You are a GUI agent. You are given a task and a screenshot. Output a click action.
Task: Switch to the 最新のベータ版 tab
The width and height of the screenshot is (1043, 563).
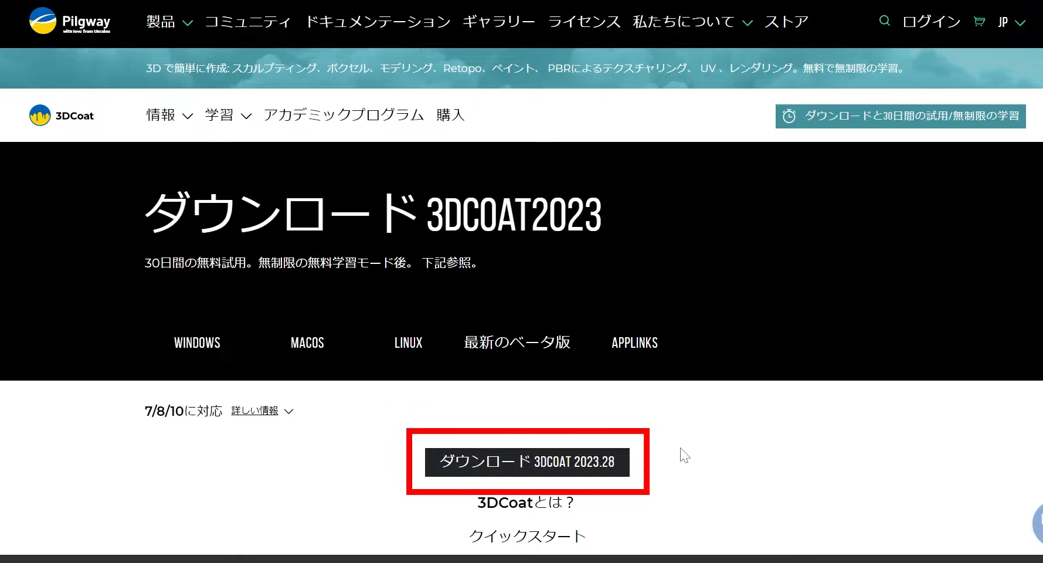coord(517,342)
